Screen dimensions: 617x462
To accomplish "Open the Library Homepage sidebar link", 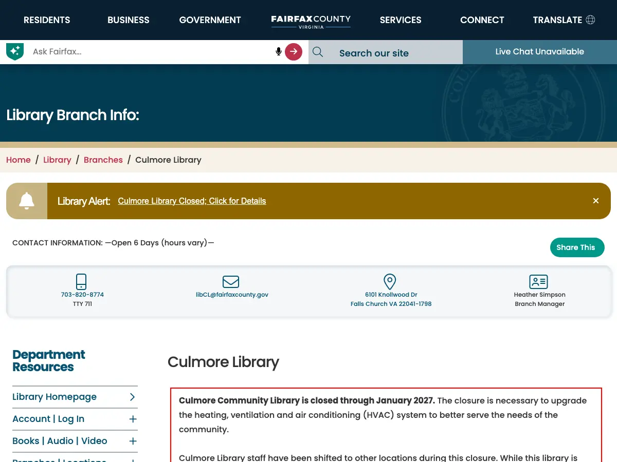I will [55, 397].
